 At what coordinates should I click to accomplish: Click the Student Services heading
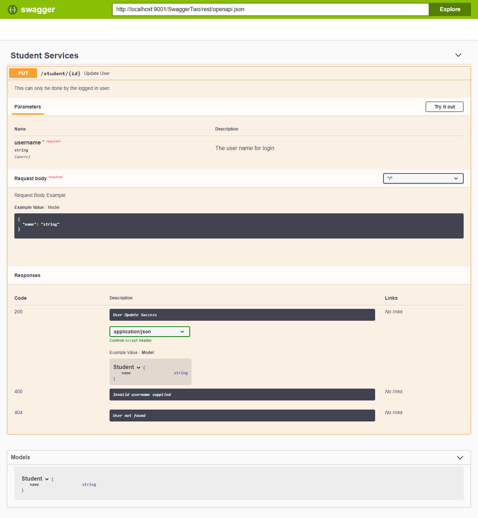(x=44, y=56)
